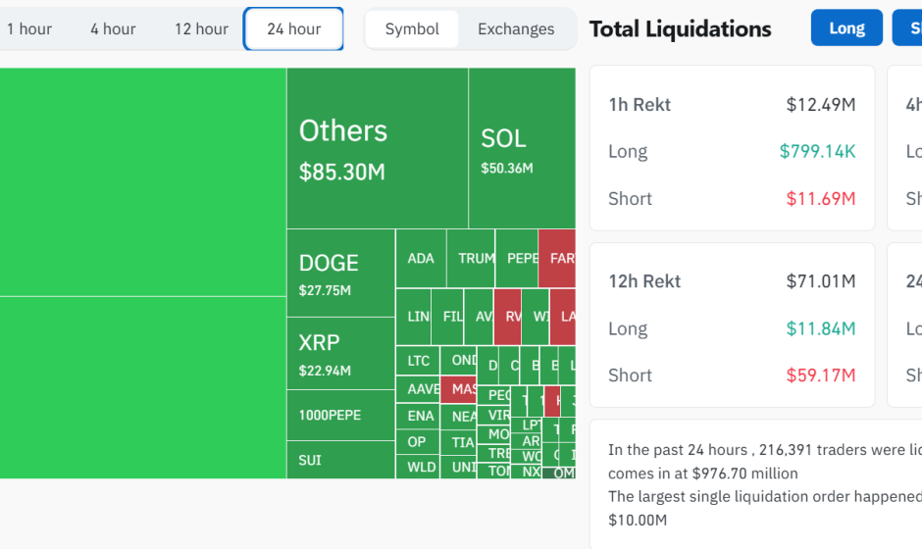Select the 1000PEPE heatmap tile
922x549 pixels.
(x=339, y=416)
